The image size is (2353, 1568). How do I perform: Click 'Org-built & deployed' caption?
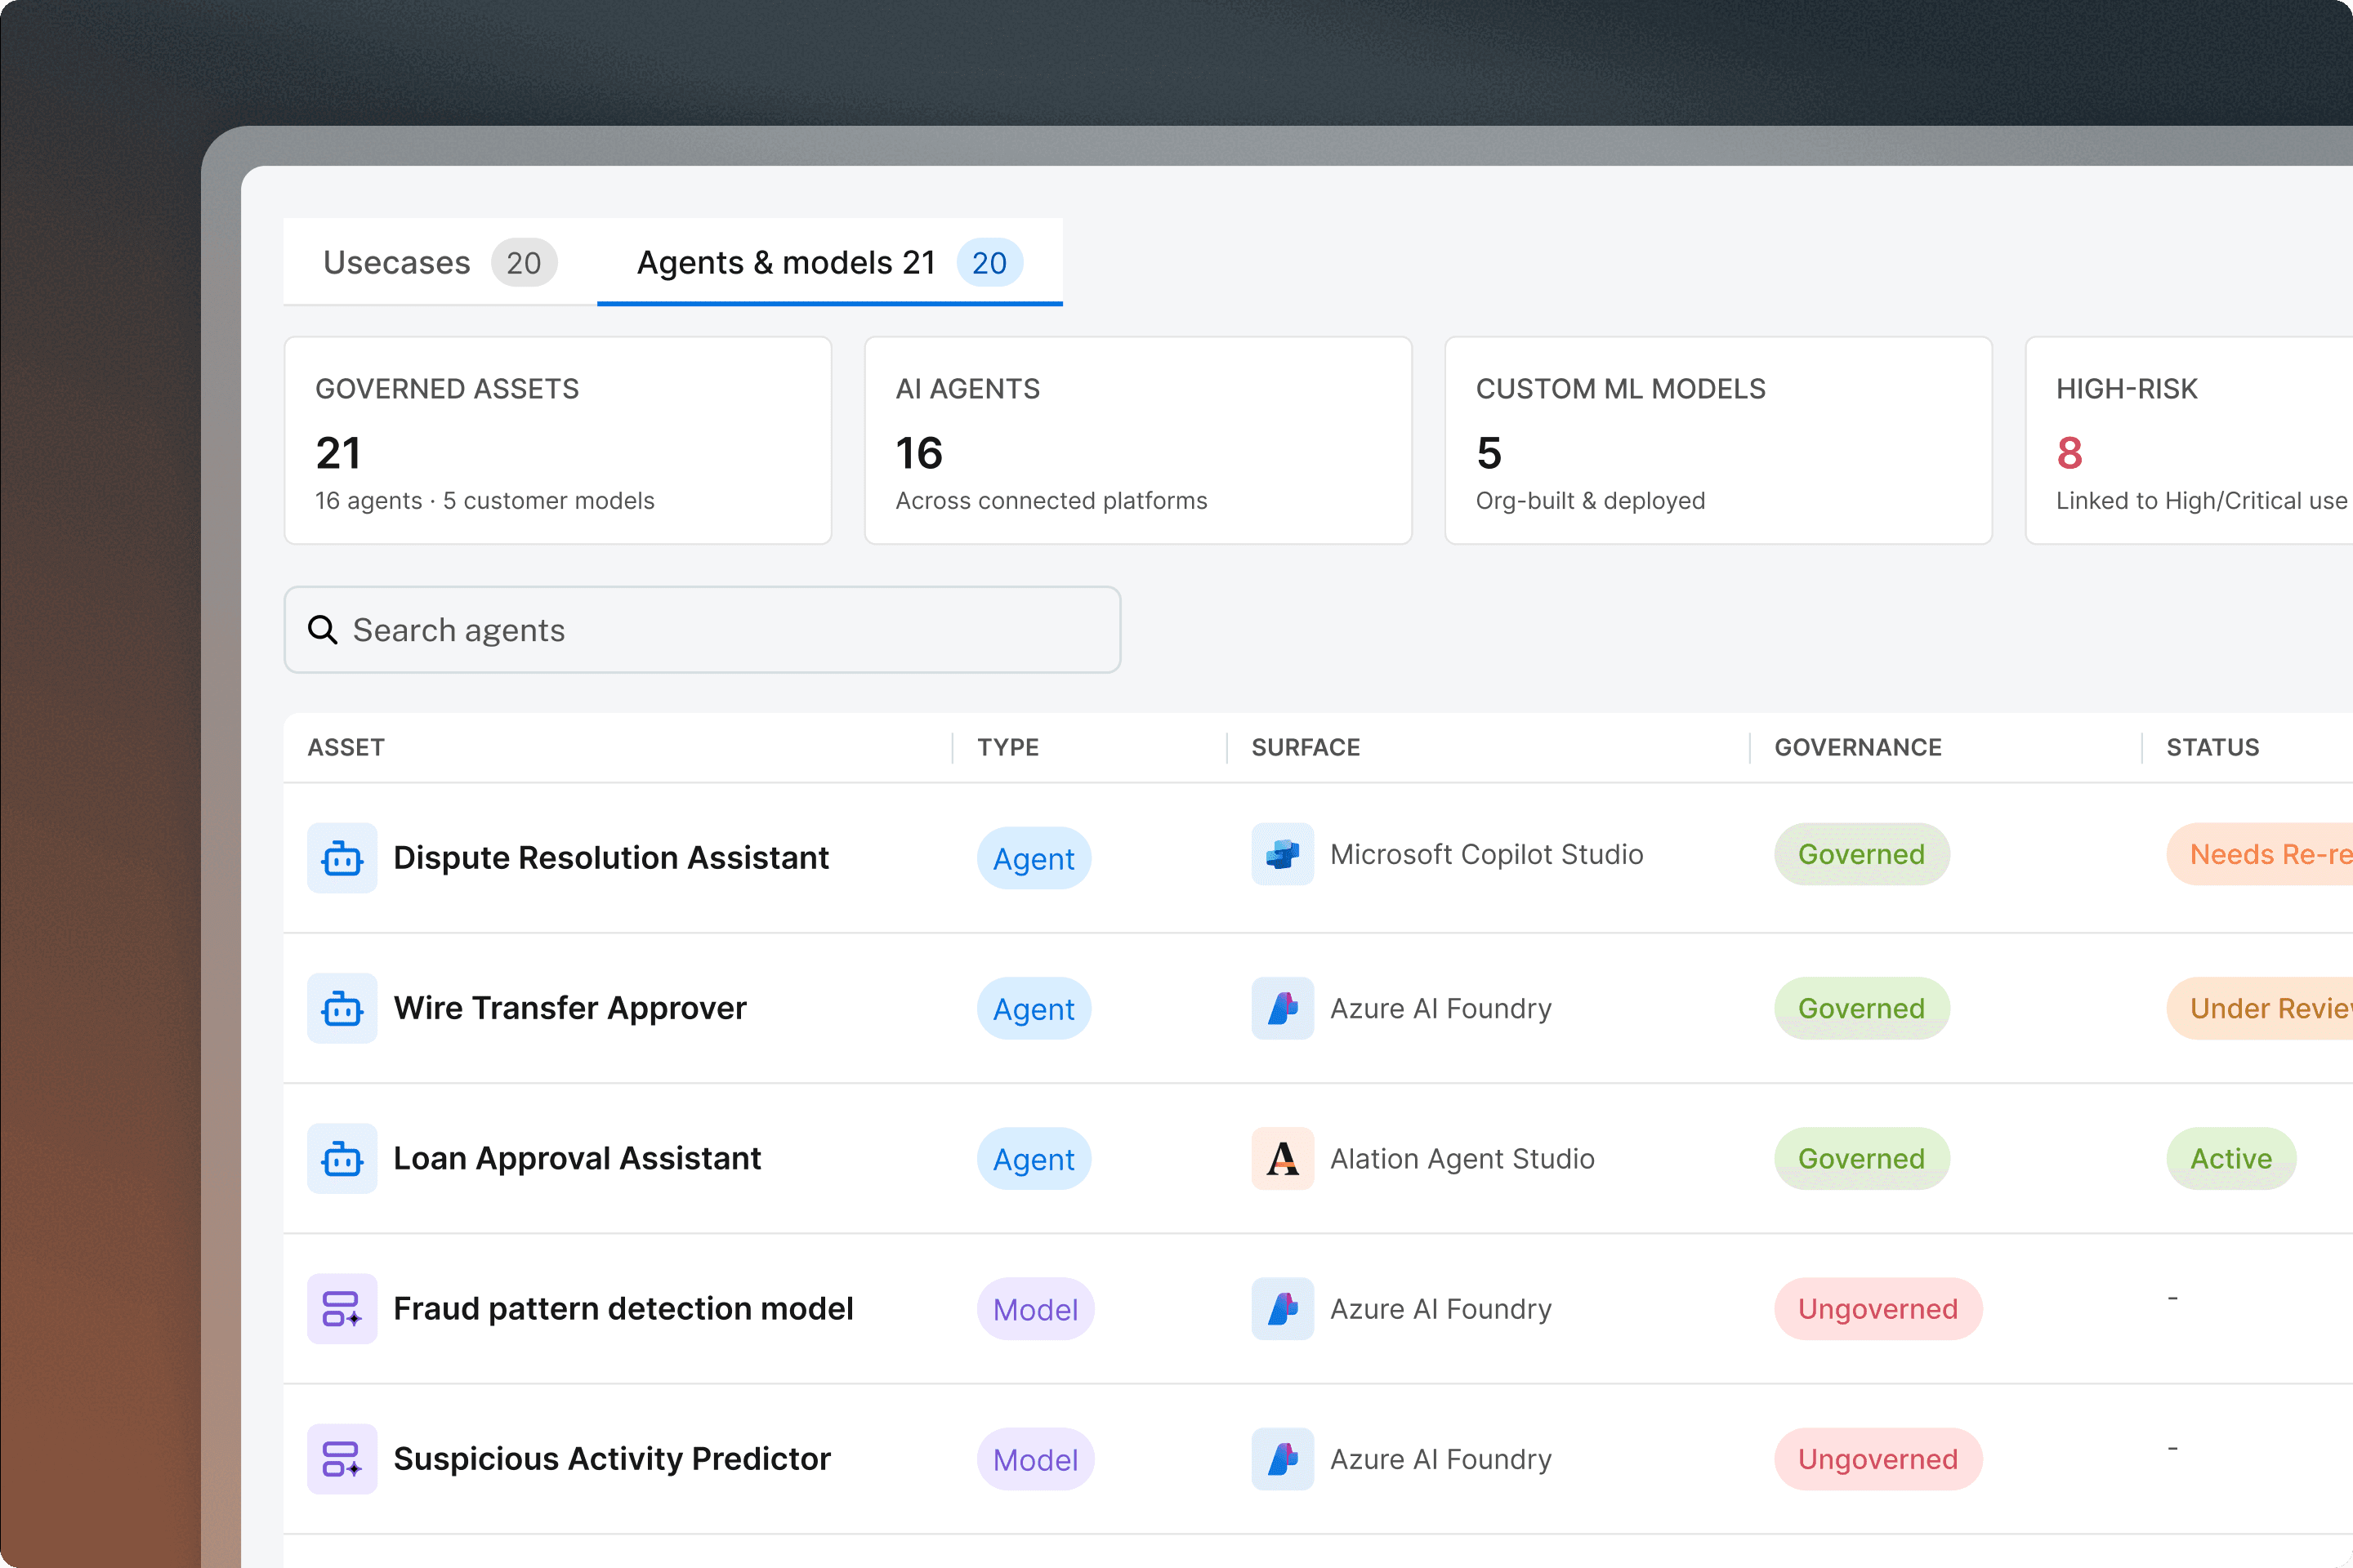1591,500
